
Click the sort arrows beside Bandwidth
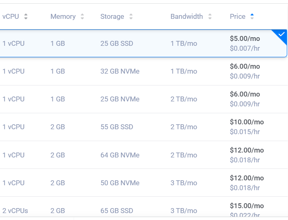click(210, 17)
